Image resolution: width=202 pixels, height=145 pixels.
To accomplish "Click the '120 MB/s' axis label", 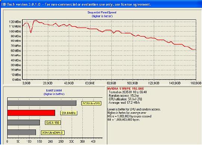I will click(15, 22).
